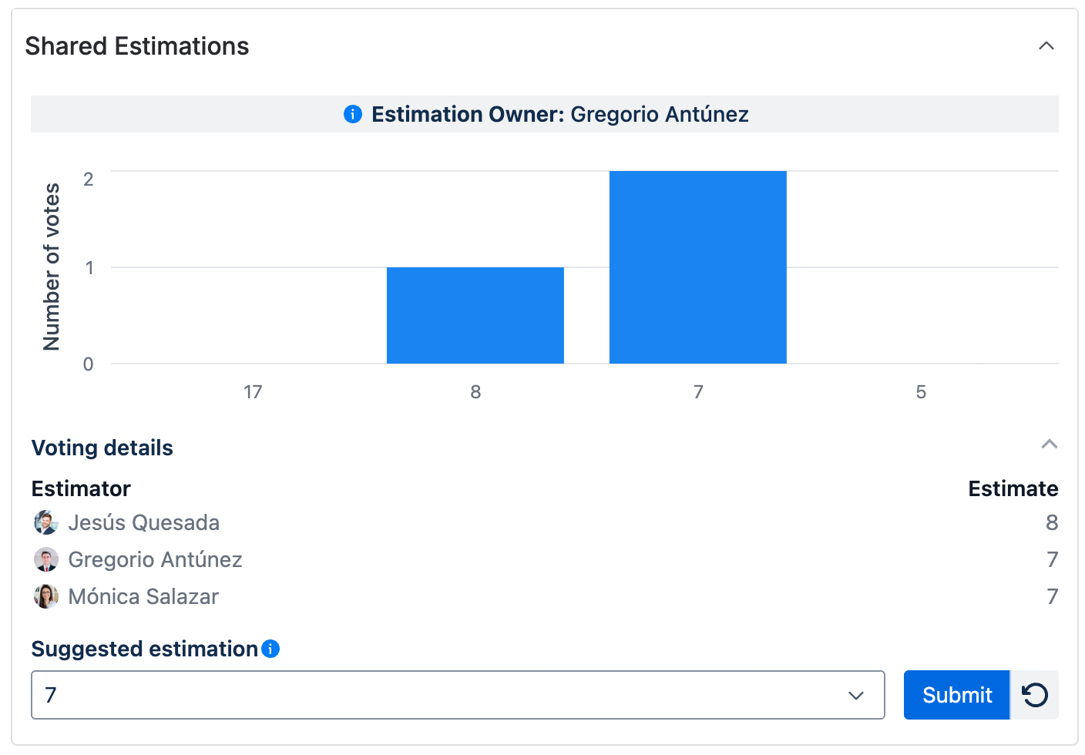1085x755 pixels.
Task: Click the info icon beside Suggested estimation
Action: coord(270,649)
